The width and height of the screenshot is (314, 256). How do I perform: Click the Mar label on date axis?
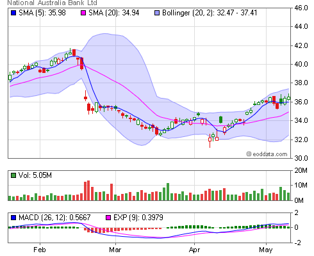tap(115, 250)
